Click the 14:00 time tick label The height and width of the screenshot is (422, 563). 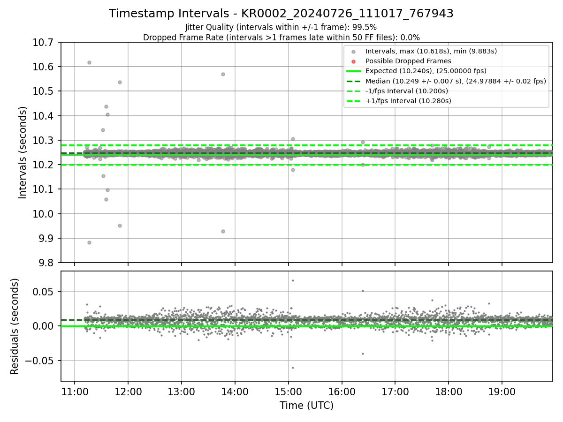coord(235,391)
